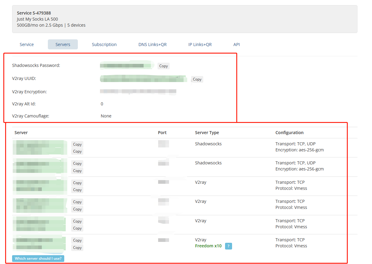
Task: Copy the Shadowsocks Password value
Action: click(x=164, y=66)
